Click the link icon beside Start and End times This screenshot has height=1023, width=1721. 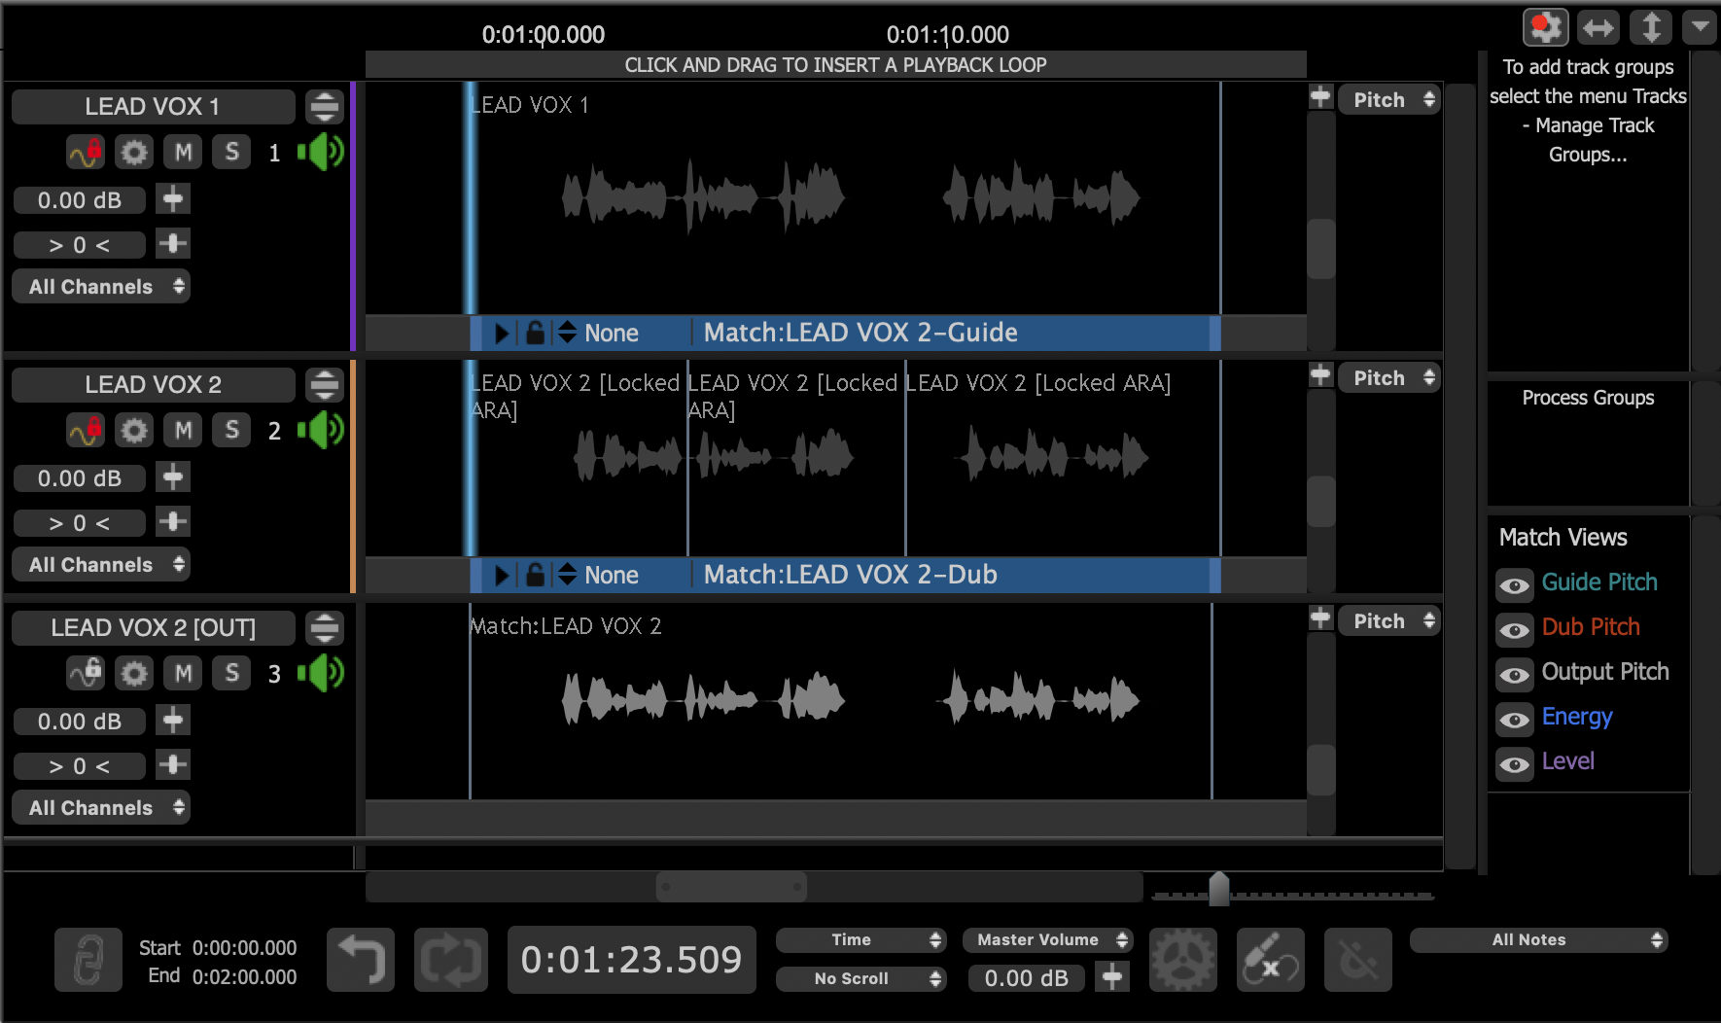coord(88,960)
